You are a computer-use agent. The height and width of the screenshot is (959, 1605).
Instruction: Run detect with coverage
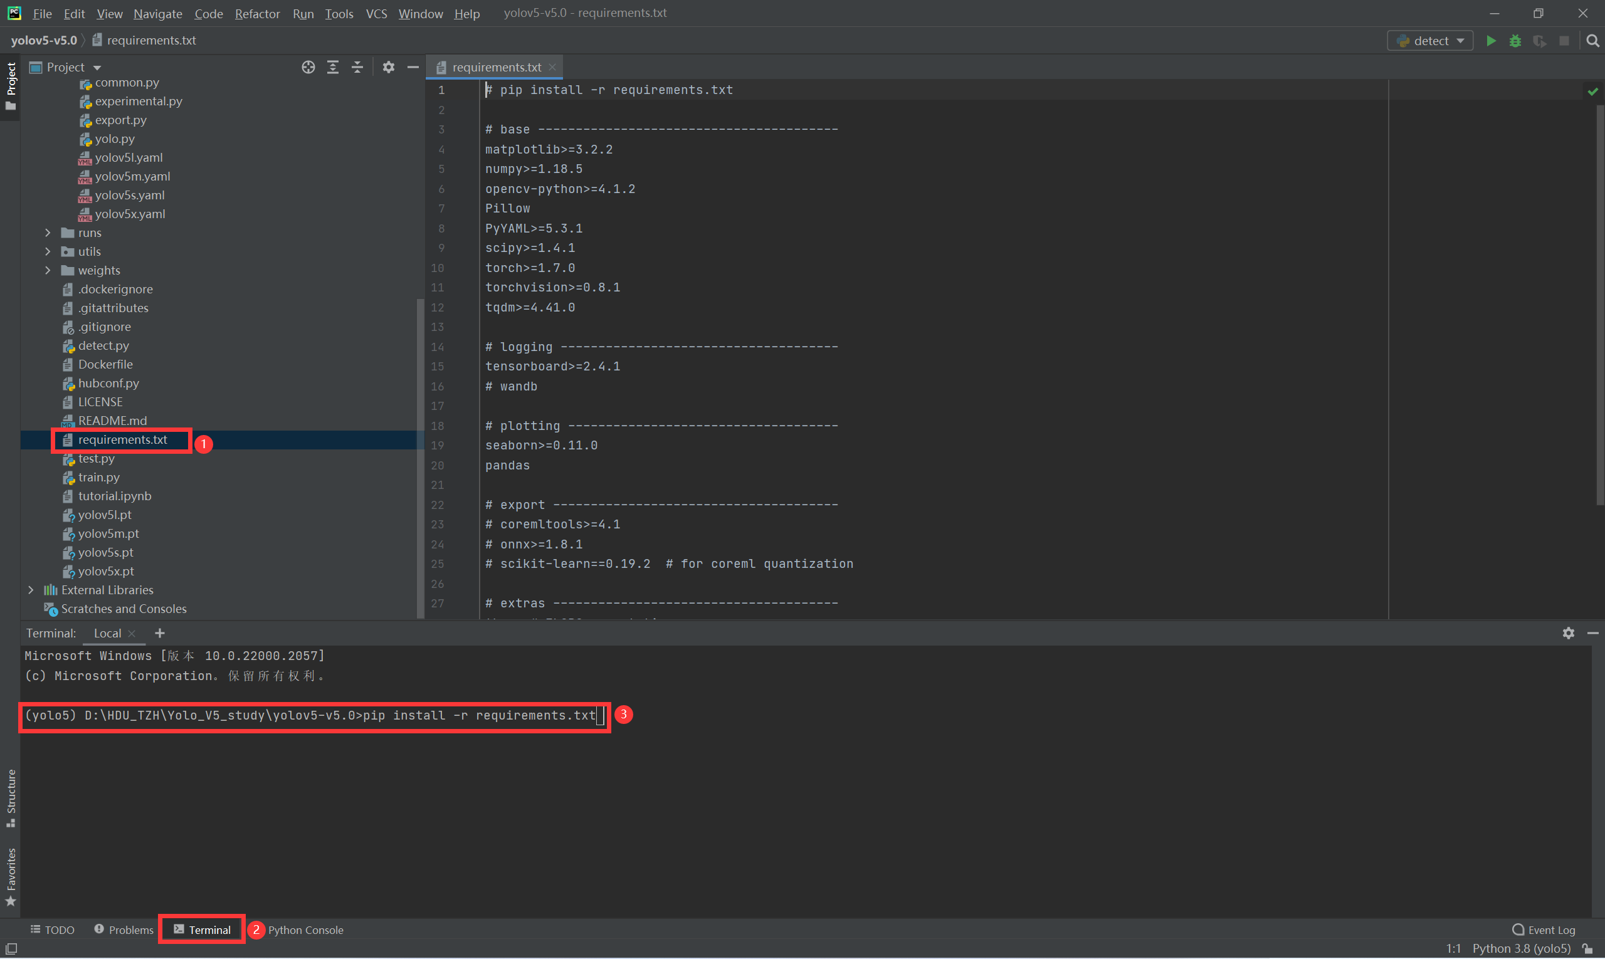[x=1540, y=41]
